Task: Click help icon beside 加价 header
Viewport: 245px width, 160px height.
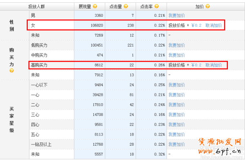Action: [x=207, y=7]
